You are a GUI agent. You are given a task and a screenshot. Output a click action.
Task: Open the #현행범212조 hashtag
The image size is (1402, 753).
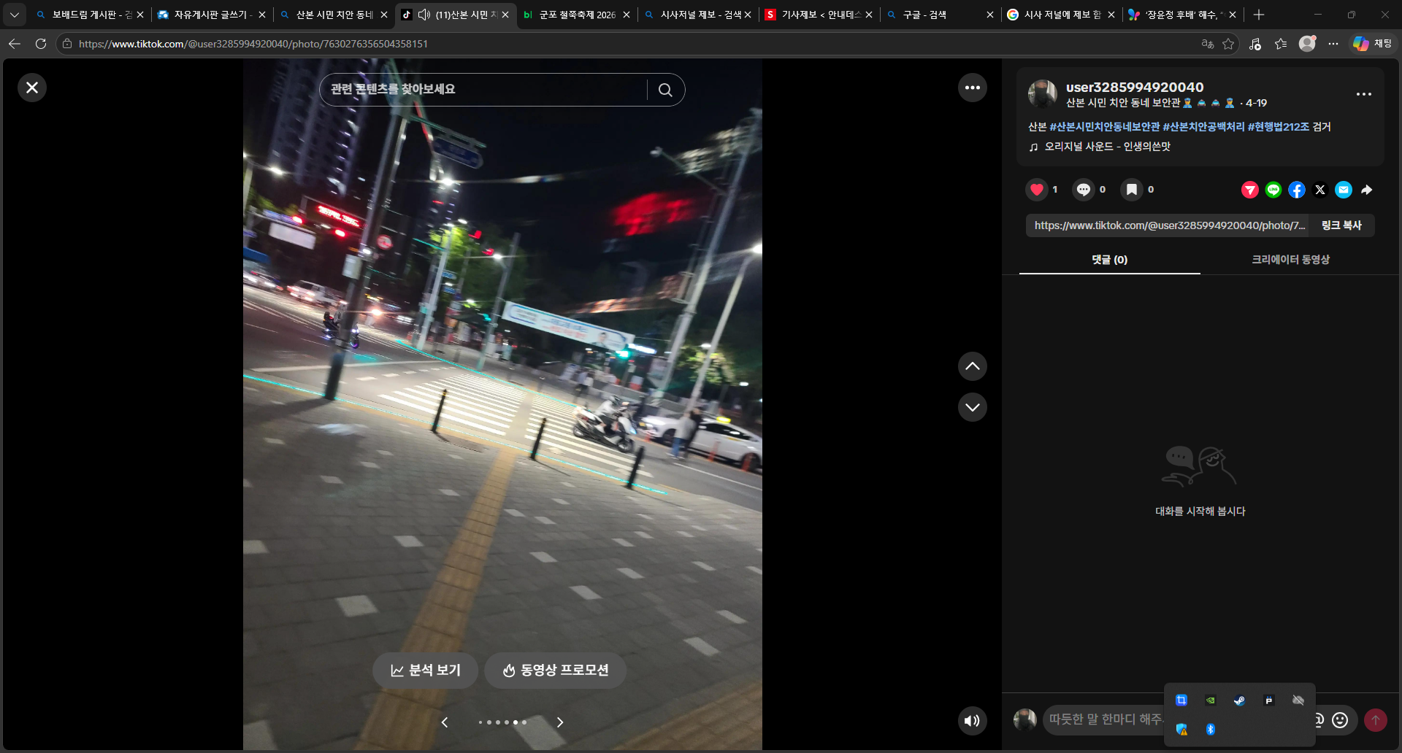tap(1279, 127)
